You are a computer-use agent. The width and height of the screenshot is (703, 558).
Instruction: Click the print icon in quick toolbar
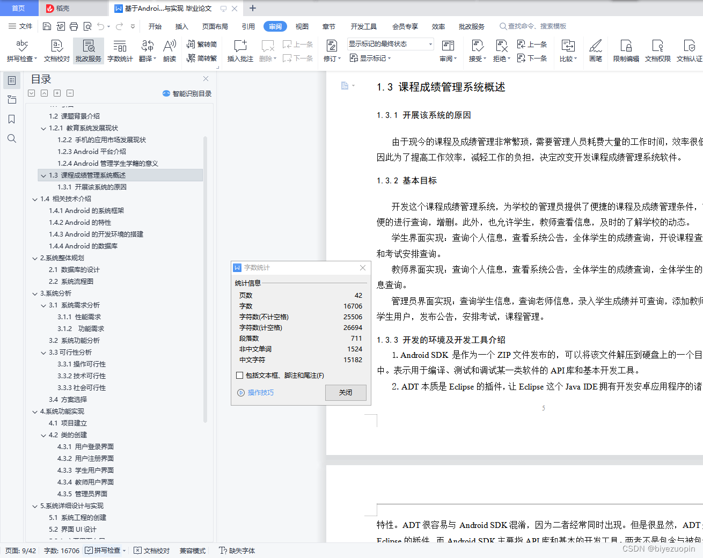[x=74, y=26]
